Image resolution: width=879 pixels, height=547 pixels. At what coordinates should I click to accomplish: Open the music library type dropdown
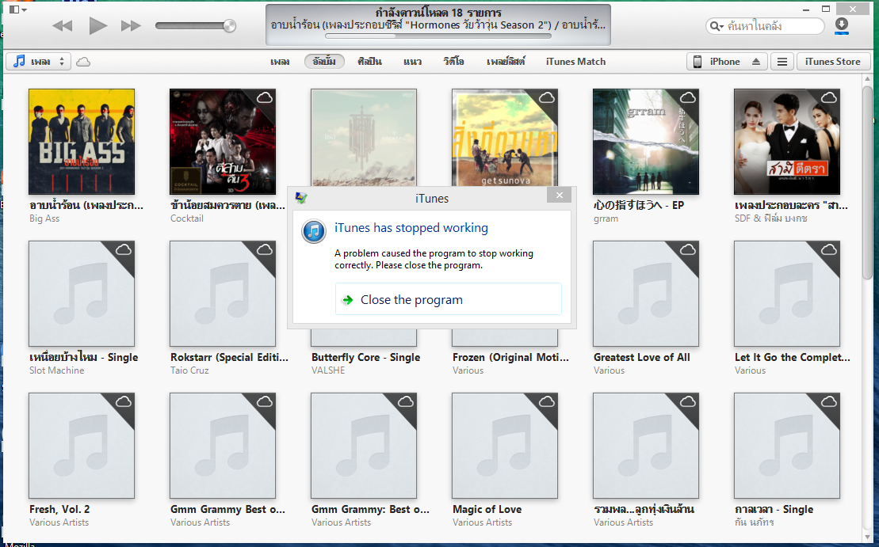tap(39, 62)
